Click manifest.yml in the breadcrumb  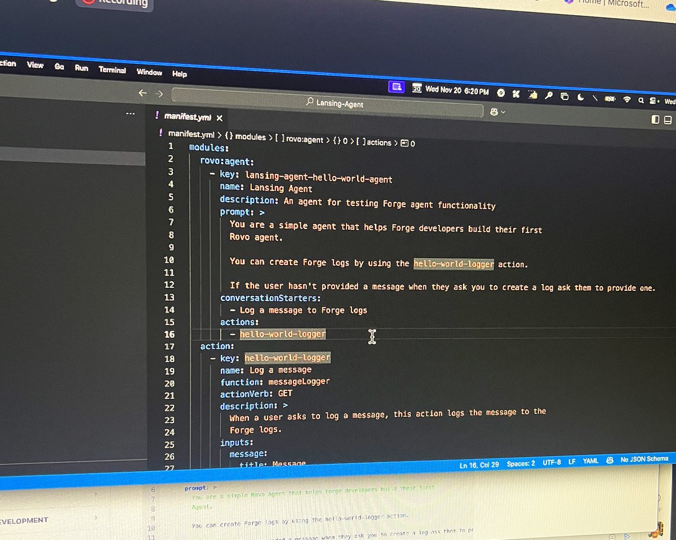pyautogui.click(x=191, y=134)
